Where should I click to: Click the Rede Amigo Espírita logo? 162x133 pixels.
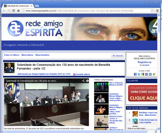pos(35,28)
